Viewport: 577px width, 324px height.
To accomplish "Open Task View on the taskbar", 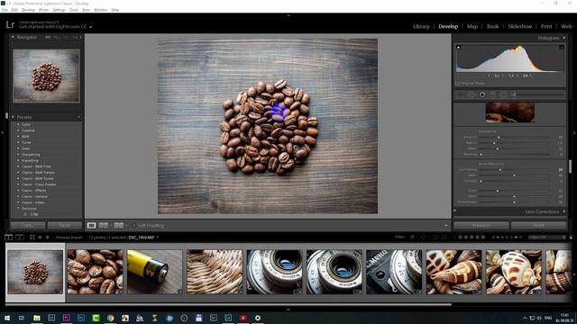I will [22, 318].
